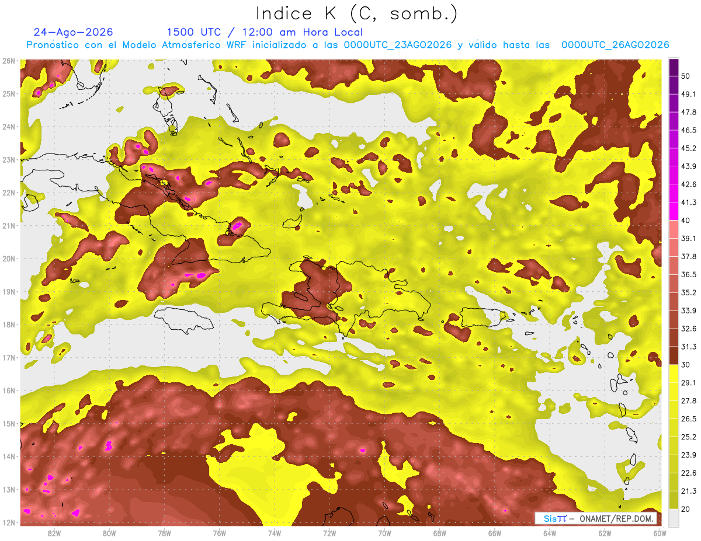Click the colorbar label '40'
701x541 pixels.
point(686,220)
